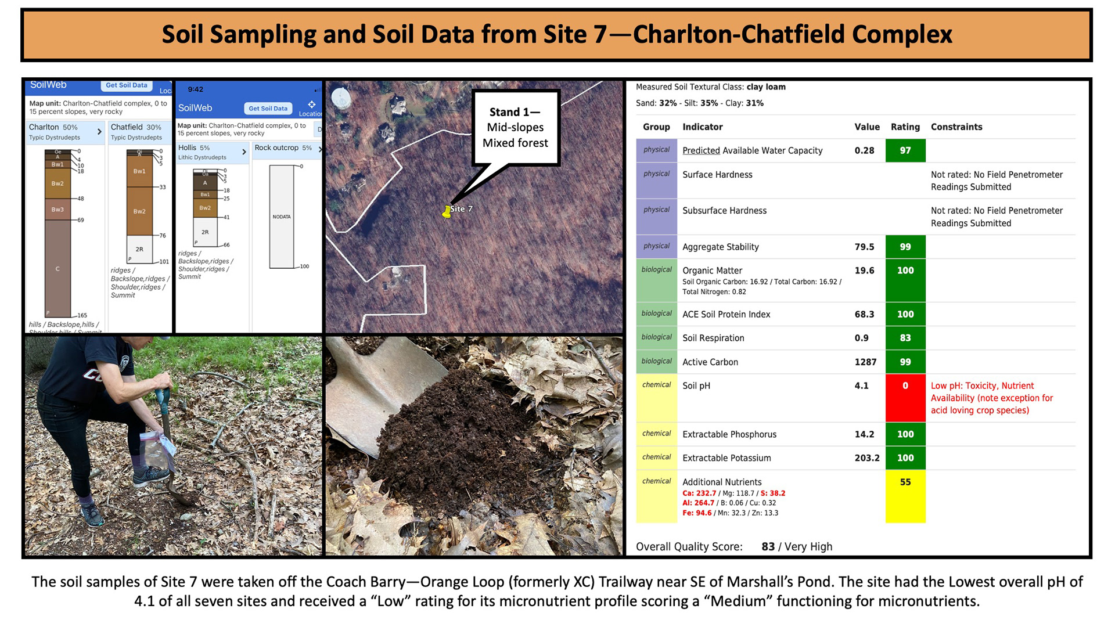Click the Indicator column header
The image size is (1115, 627).
pyautogui.click(x=702, y=127)
